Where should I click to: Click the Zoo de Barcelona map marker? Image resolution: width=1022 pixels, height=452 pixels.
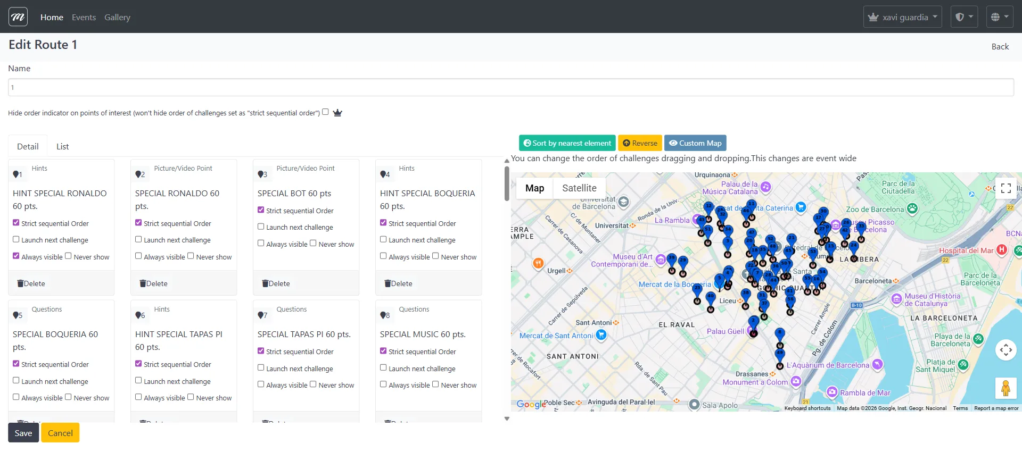coord(912,208)
